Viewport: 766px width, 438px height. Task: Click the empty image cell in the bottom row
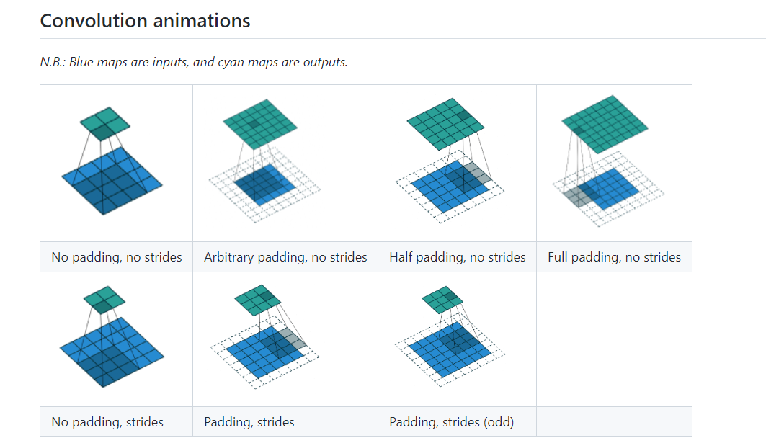614,339
